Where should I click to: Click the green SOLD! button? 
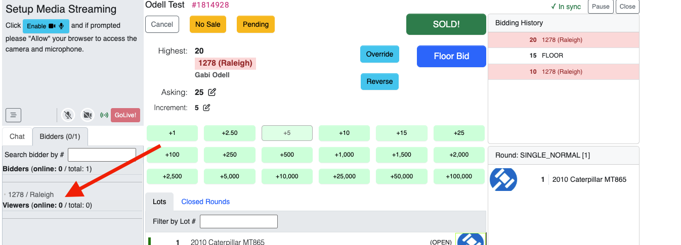(446, 24)
